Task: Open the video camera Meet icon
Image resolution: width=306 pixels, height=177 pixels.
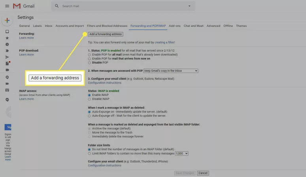Action: point(7,84)
